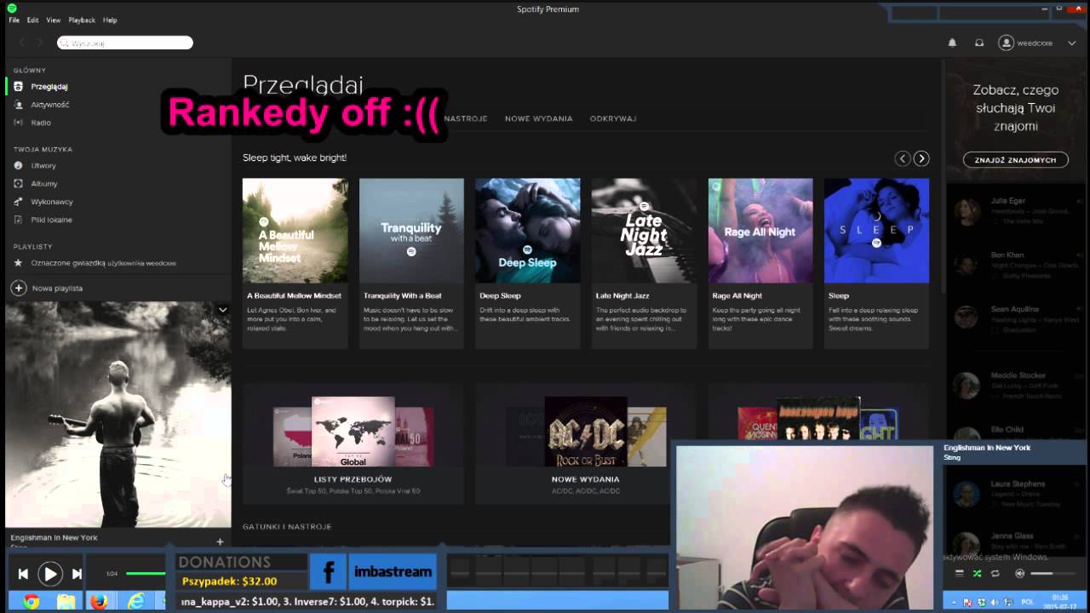The image size is (1090, 613).
Task: Open Google Chrome from the taskbar
Action: point(32,602)
